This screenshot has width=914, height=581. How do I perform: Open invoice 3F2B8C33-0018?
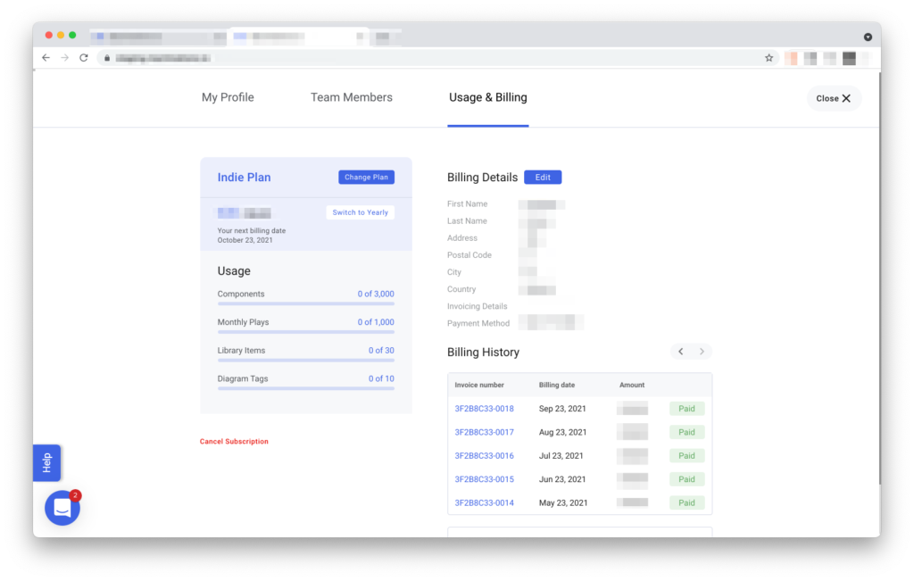(485, 409)
